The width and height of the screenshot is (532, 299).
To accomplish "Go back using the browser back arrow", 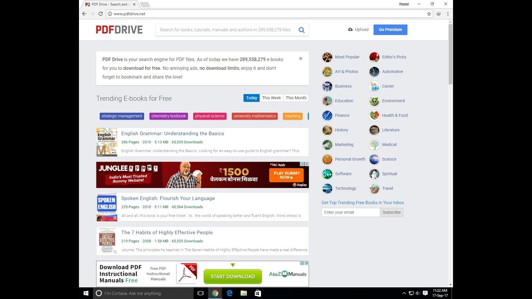I will [x=84, y=14].
